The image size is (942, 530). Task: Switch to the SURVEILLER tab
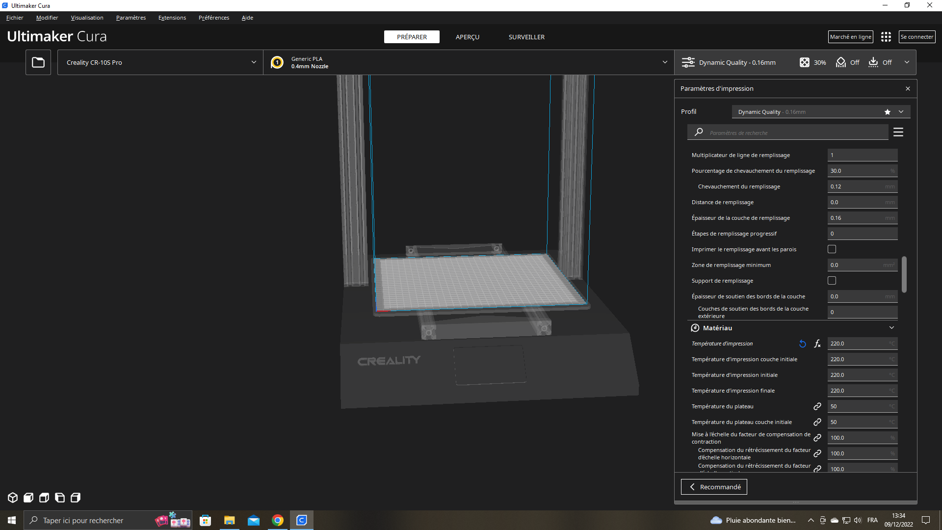pyautogui.click(x=526, y=37)
